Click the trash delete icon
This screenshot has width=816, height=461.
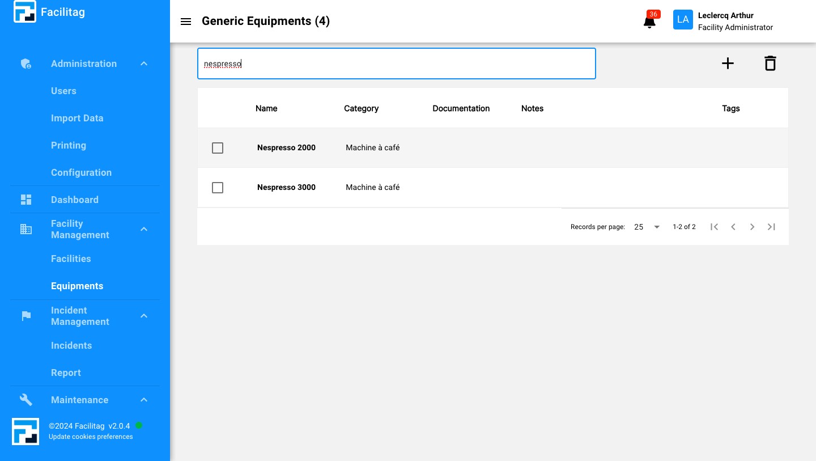point(770,64)
